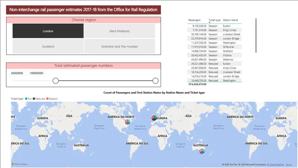
Task: Click St.Pancras in Station Name column
Action: coord(229,47)
